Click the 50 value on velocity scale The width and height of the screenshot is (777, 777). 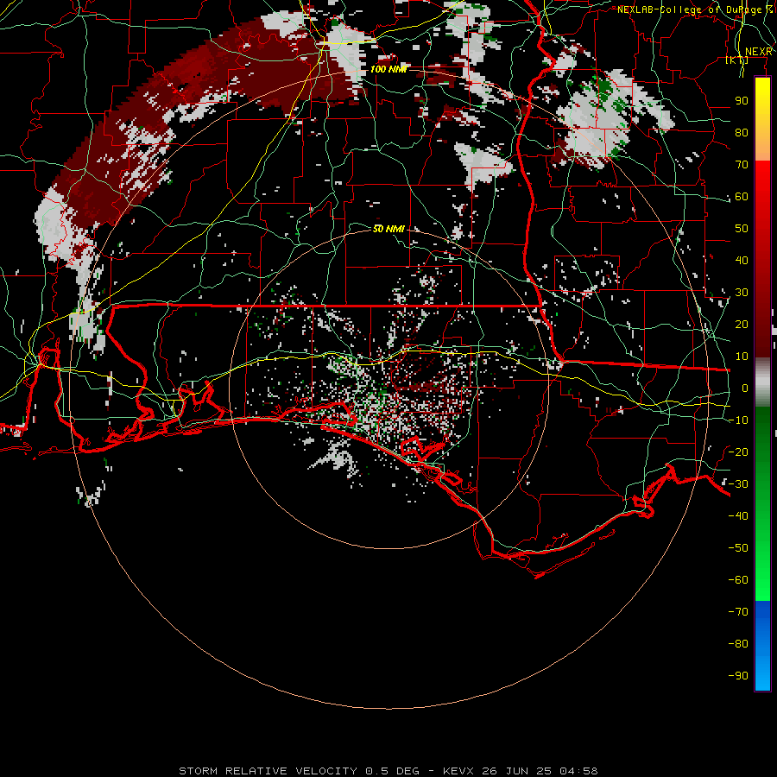(x=742, y=229)
